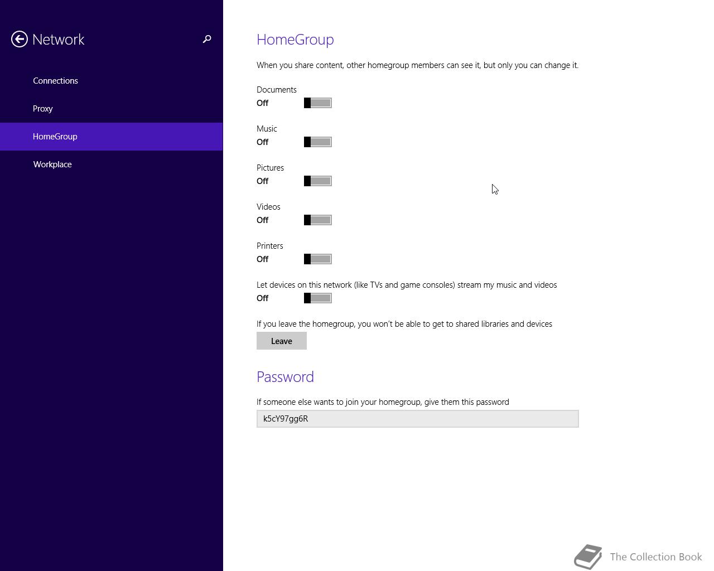Click the Documents label
The width and height of the screenshot is (714, 571).
pyautogui.click(x=277, y=90)
